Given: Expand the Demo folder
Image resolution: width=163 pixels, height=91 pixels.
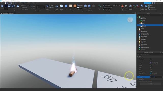Looking at the screenshot, I should point(139,22).
